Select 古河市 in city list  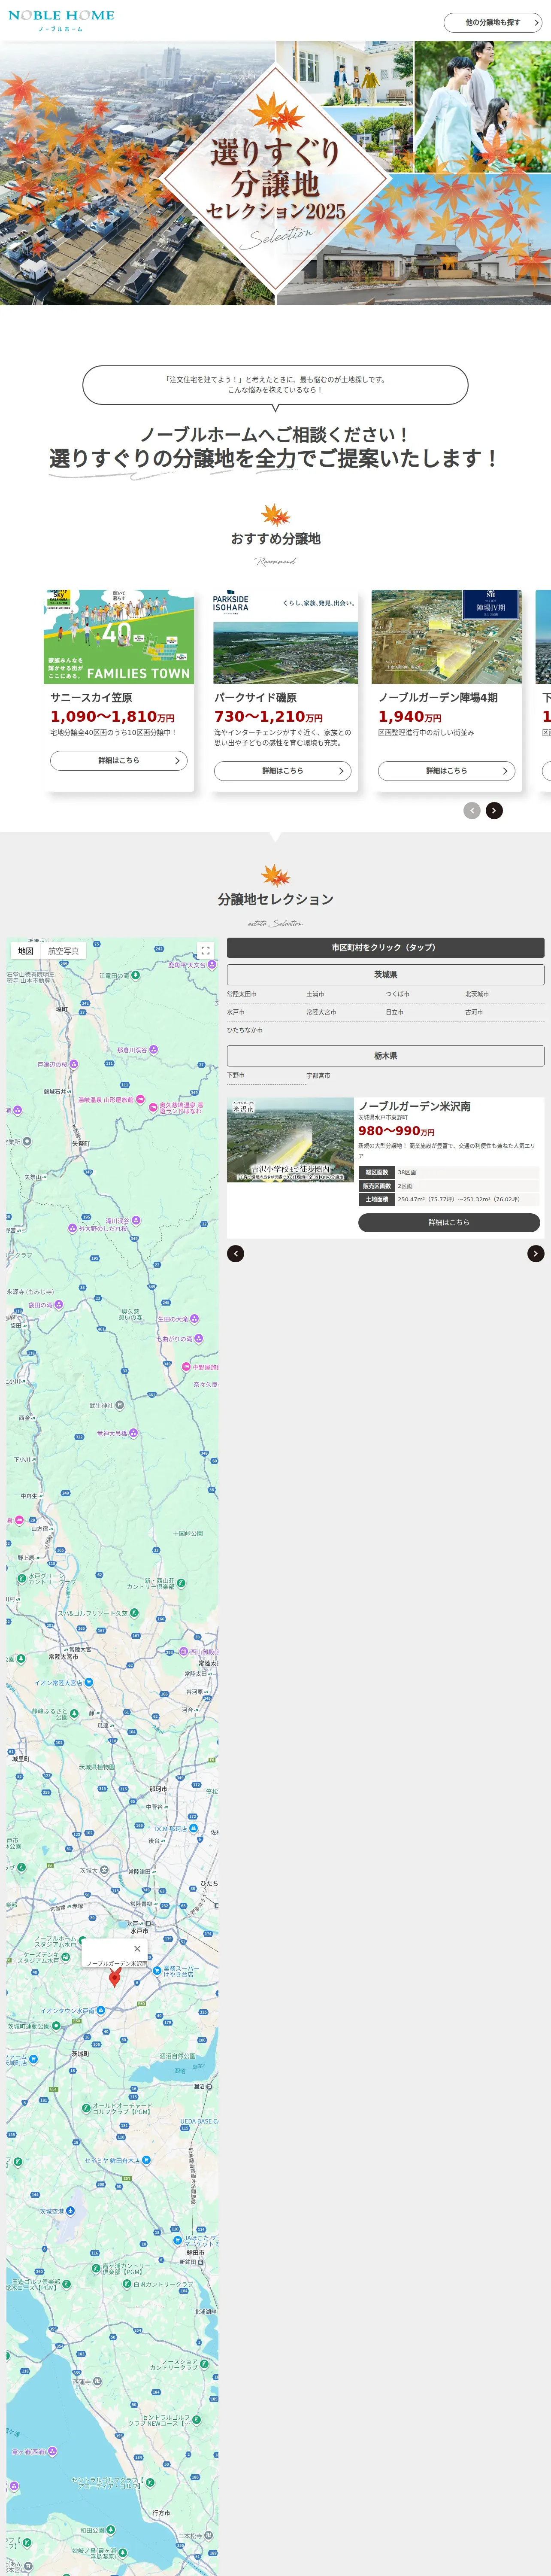(474, 1012)
